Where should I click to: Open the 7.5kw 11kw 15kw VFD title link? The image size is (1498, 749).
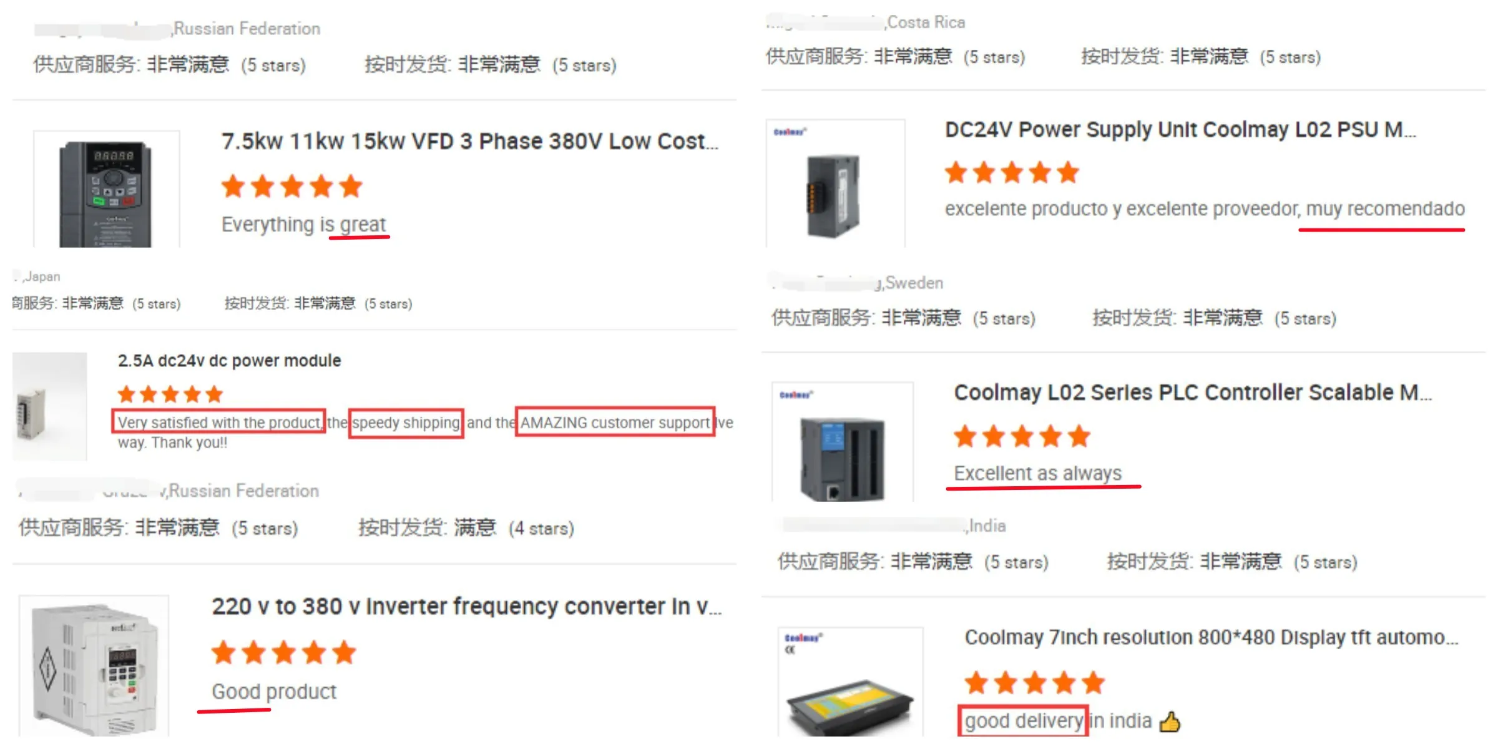470,142
